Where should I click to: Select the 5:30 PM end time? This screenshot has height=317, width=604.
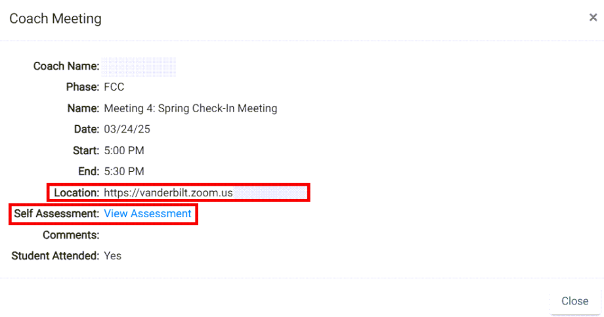tap(124, 171)
